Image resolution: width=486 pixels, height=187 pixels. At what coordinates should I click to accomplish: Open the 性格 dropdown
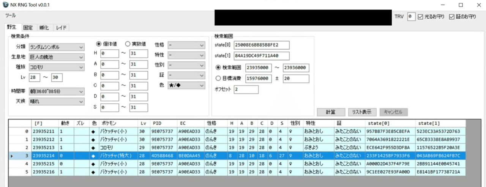[186, 45]
